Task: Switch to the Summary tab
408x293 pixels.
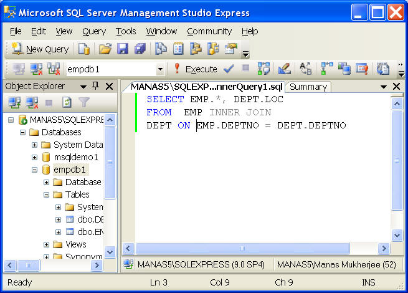Action: (x=308, y=87)
